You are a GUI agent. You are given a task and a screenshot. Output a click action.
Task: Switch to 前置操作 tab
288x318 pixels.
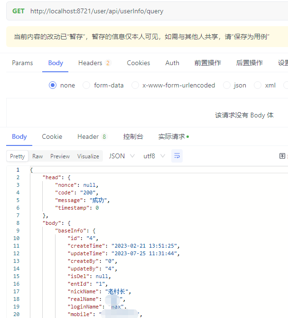coord(207,63)
